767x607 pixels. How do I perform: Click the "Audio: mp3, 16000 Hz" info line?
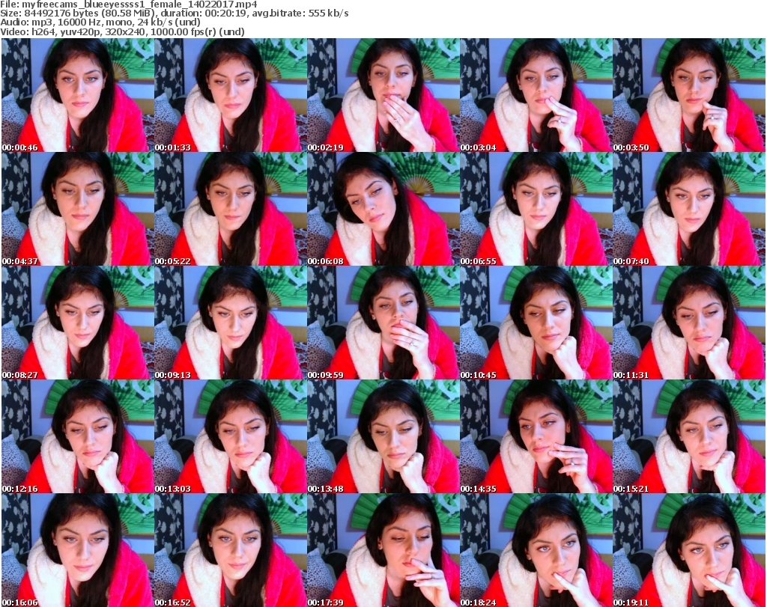[x=100, y=22]
